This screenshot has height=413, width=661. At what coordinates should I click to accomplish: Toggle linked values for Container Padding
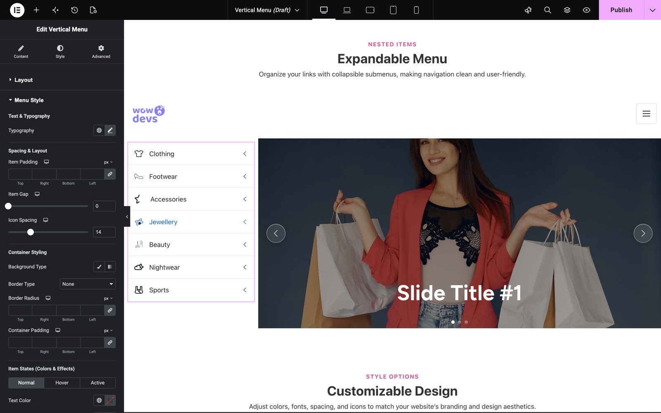(110, 343)
